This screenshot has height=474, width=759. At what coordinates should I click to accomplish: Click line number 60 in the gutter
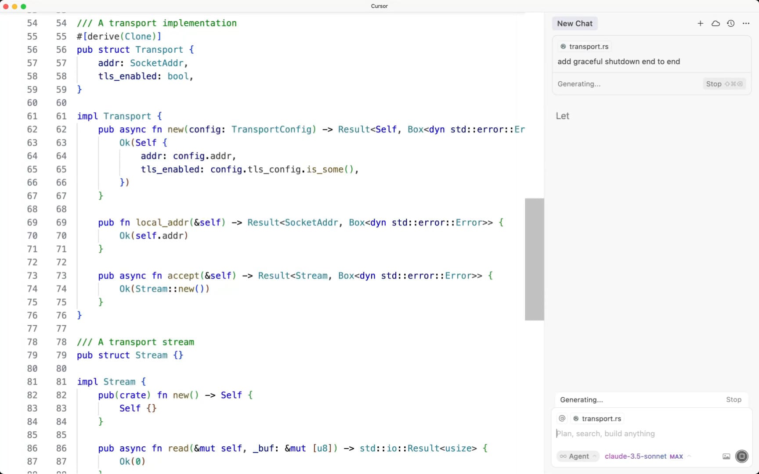[x=61, y=103]
